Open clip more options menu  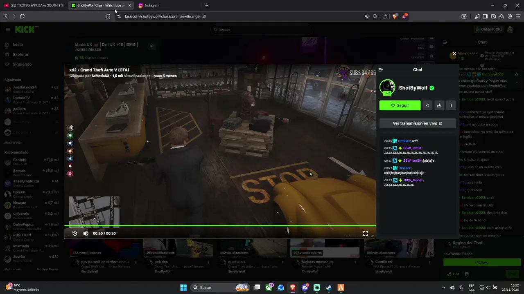(451, 105)
